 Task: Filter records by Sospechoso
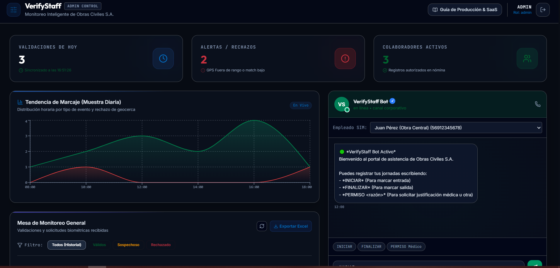(128, 245)
